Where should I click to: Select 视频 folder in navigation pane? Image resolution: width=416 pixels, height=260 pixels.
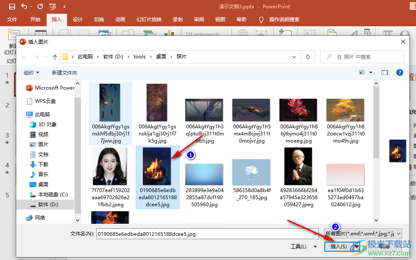coord(39,135)
